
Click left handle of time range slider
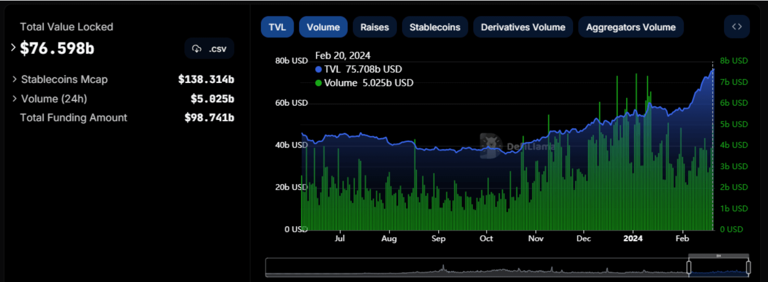689,267
